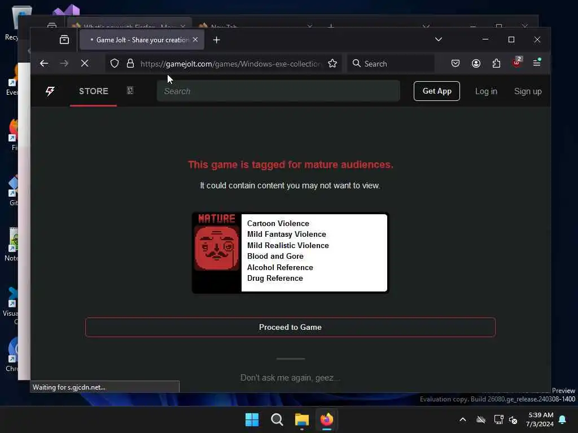
Task: Open the OneDrive tray icon
Action: (x=481, y=419)
